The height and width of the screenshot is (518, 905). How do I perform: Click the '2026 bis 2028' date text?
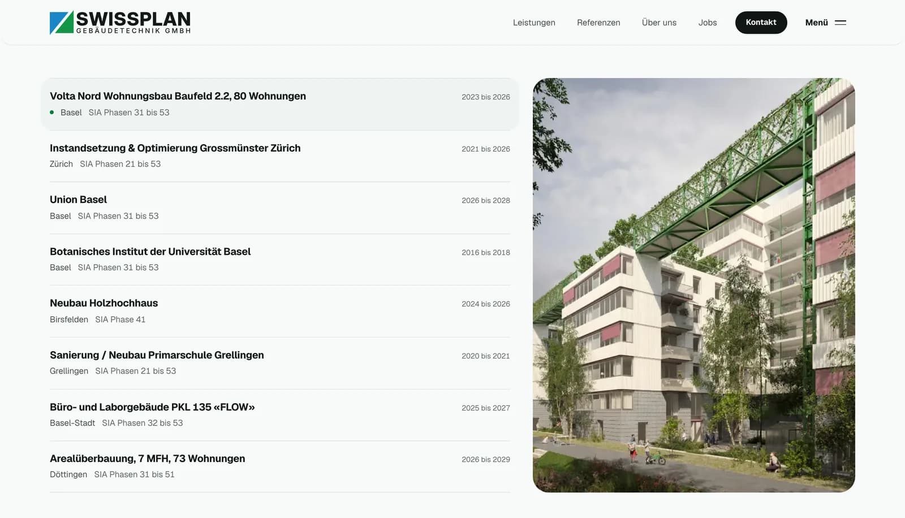tap(486, 201)
